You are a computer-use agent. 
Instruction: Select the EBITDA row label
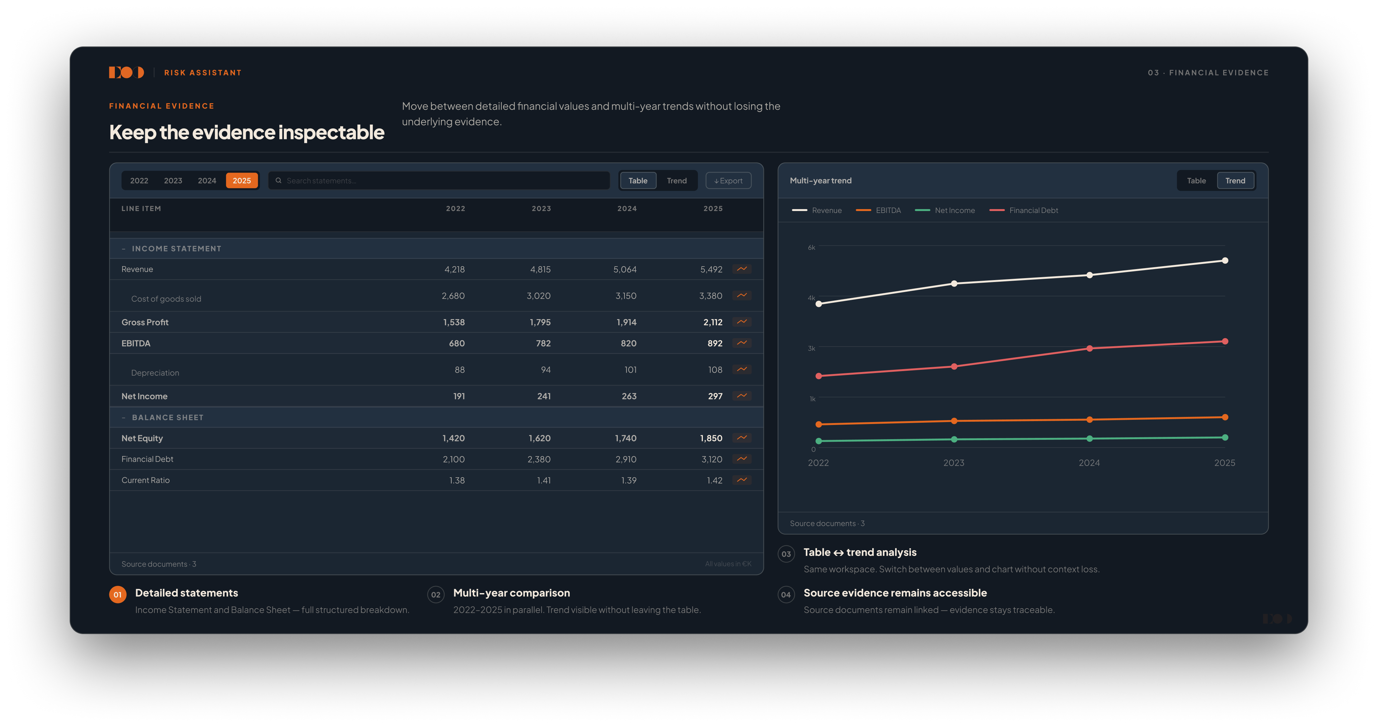coord(136,343)
